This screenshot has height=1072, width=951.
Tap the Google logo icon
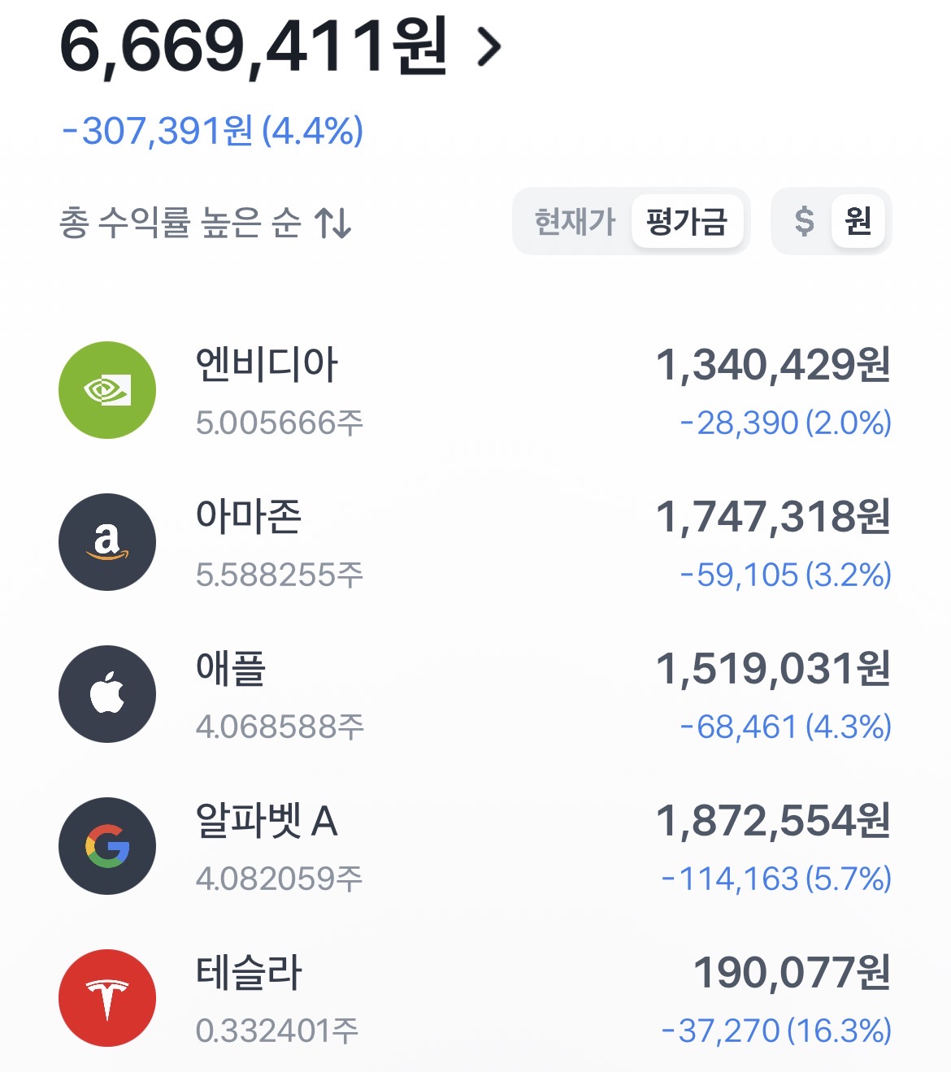tap(107, 846)
